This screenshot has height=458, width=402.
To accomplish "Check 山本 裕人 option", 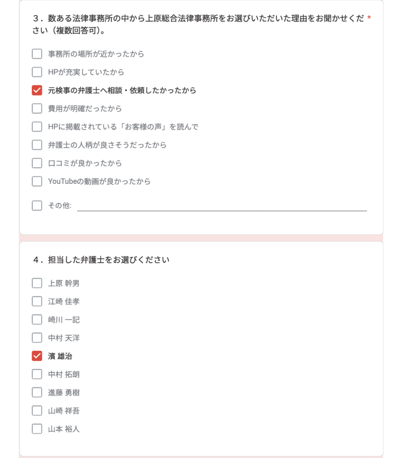I will (x=37, y=429).
